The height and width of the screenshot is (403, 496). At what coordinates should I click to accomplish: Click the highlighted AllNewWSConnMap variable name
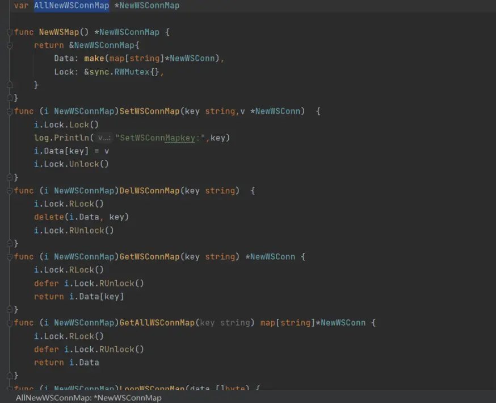click(72, 6)
